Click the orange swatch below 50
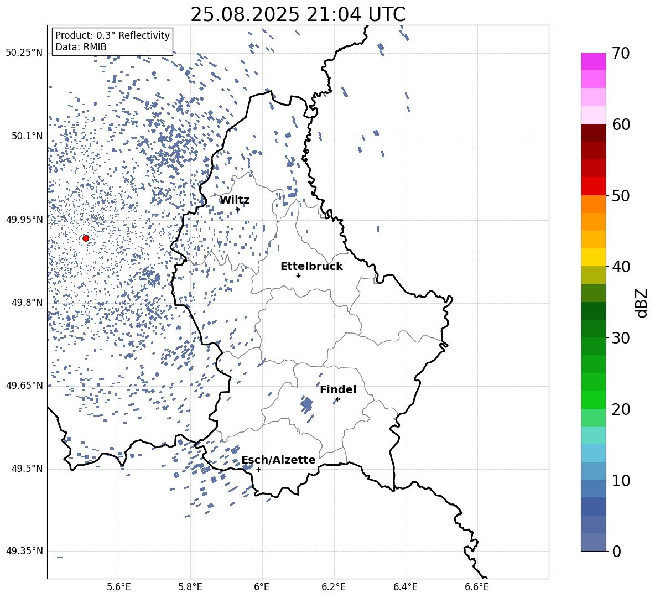Viewport: 655px width, 598px height. [594, 204]
